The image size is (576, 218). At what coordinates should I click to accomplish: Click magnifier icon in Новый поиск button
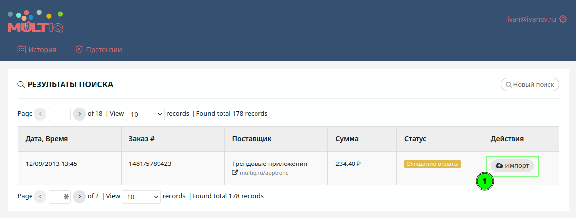click(509, 85)
